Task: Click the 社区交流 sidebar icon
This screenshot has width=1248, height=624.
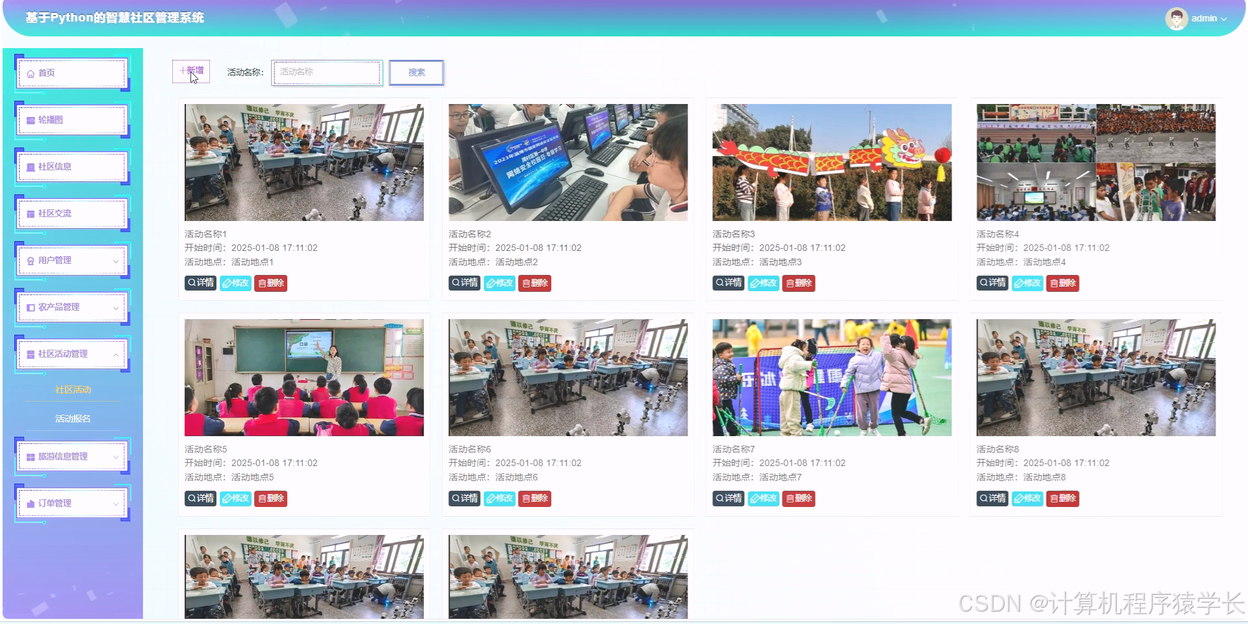Action: 31,214
